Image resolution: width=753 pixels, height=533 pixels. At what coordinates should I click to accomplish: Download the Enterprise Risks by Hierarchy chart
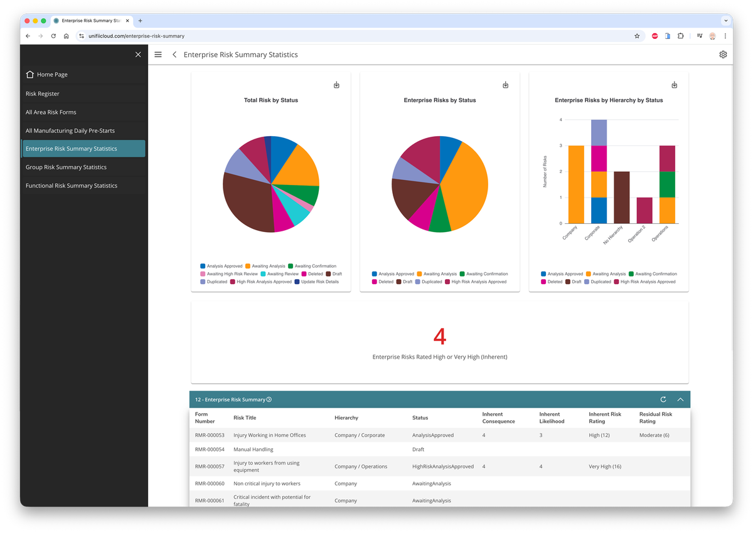pyautogui.click(x=675, y=85)
